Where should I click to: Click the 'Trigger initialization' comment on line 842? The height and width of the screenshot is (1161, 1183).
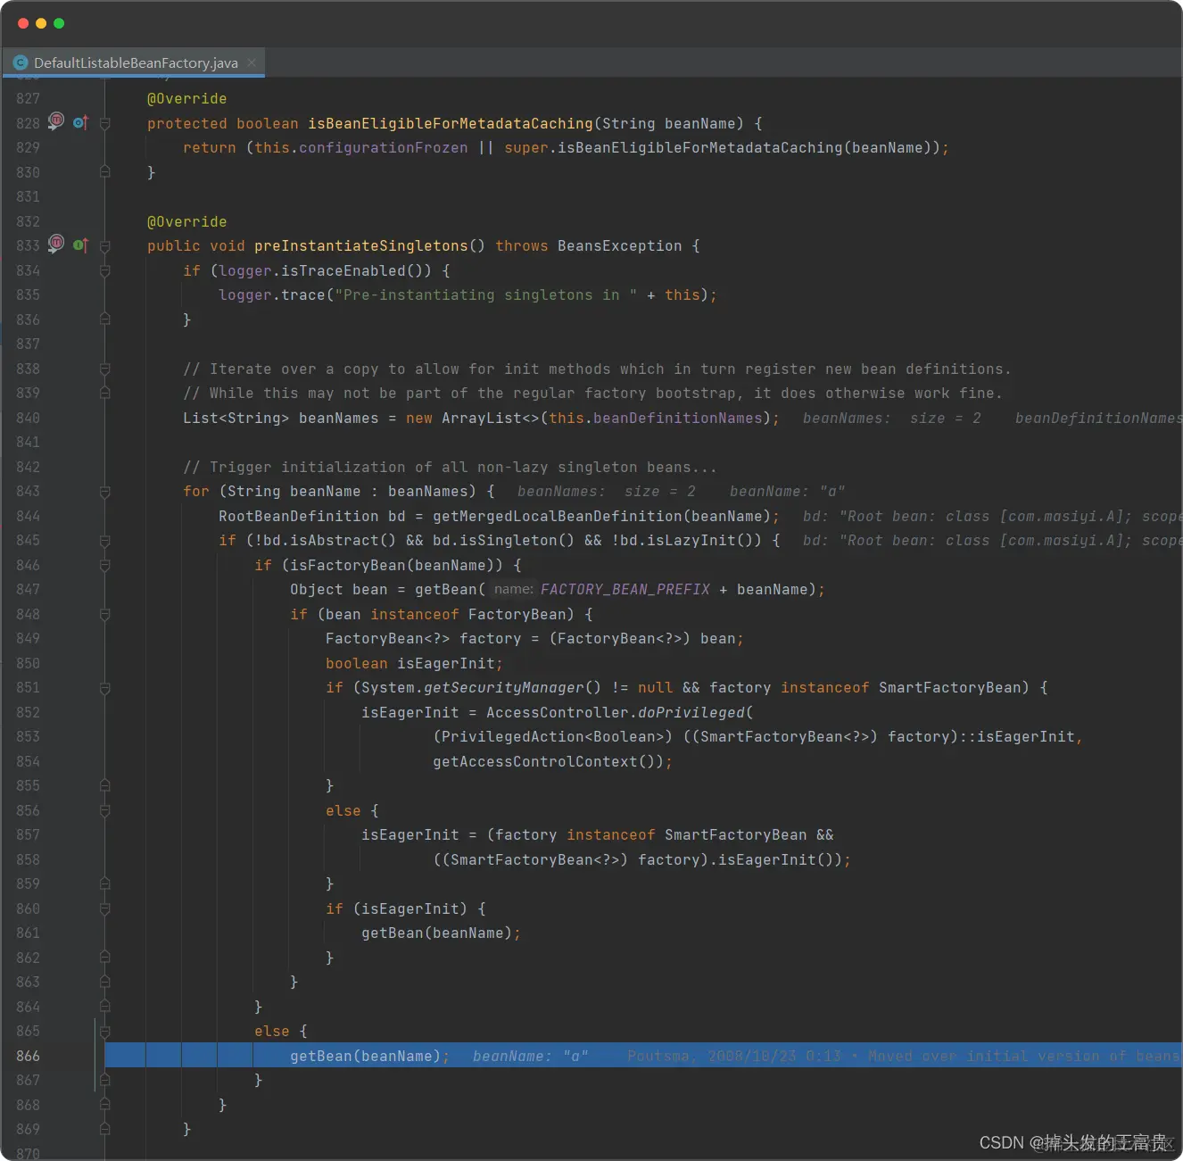pyautogui.click(x=451, y=467)
